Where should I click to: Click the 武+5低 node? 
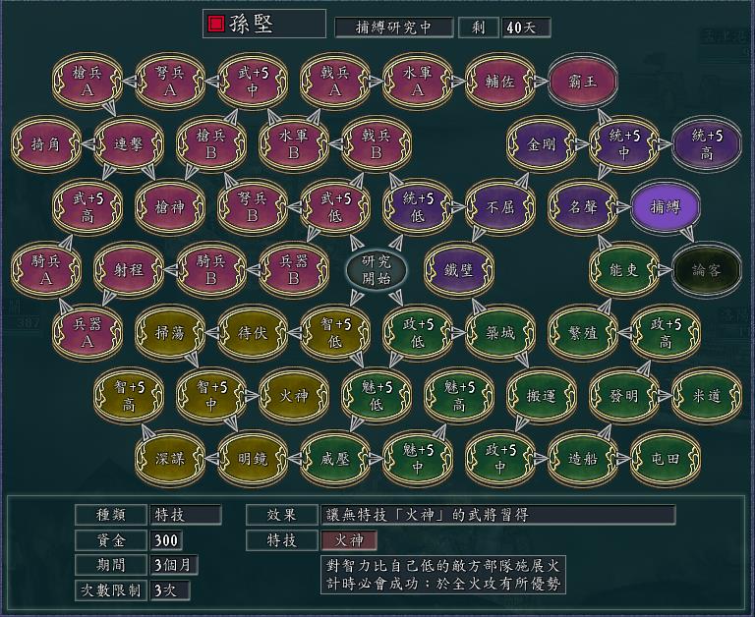335,207
